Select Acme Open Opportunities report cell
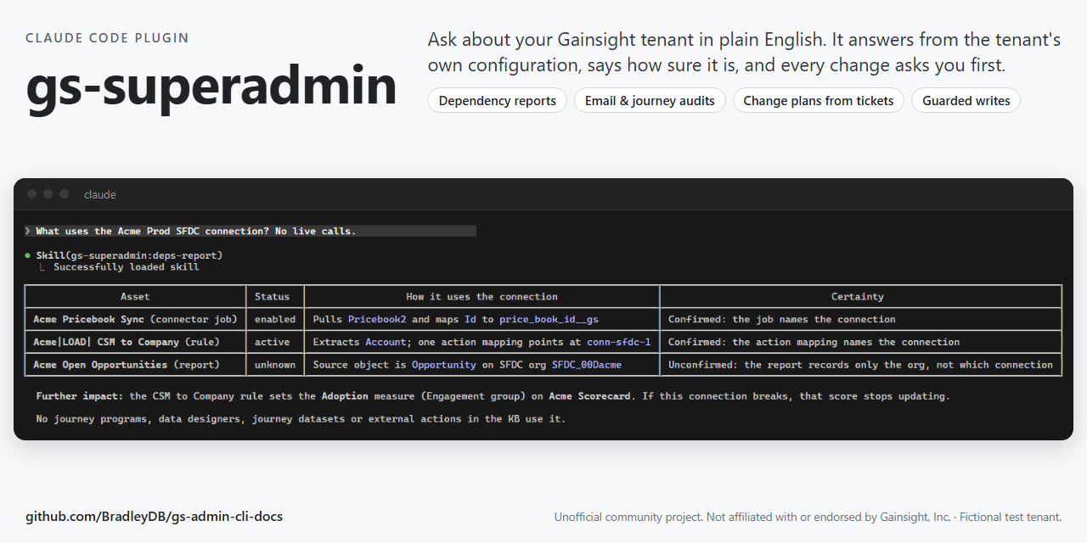The image size is (1087, 543). [136, 365]
